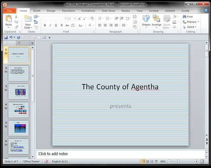
Task: Expand the Numbering dropdown arrow
Action: [111, 18]
